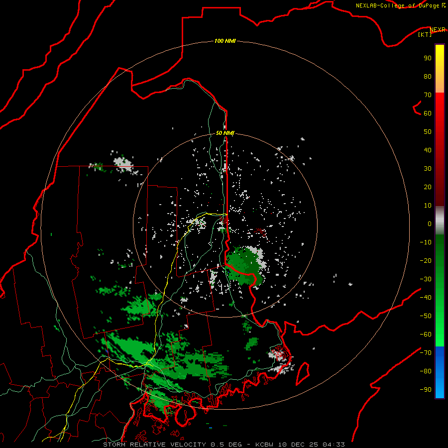Image resolution: width=448 pixels, height=448 pixels.
Task: Click the 60 value on the velocity scale
Action: click(428, 113)
